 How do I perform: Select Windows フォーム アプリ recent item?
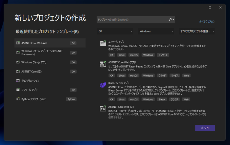(x=50, y=62)
